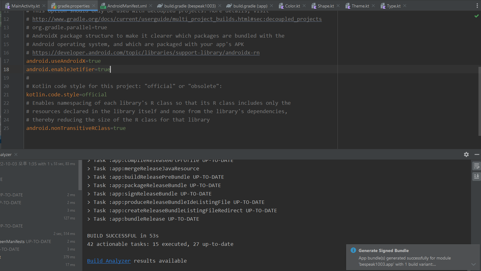Screen dimensions: 481x271
Task: Open the Theme.kt tab
Action: click(x=360, y=6)
